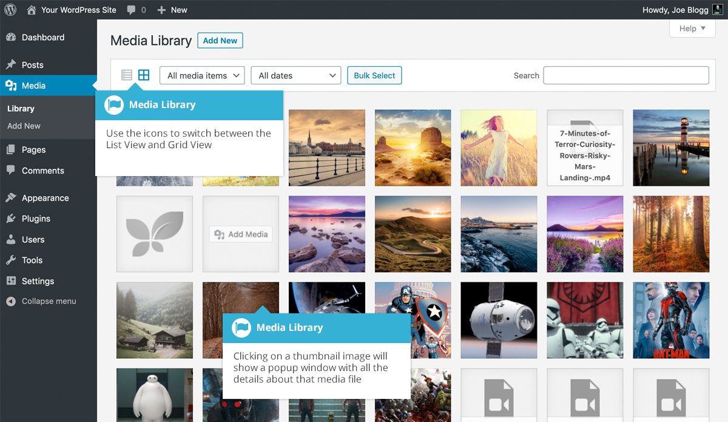Click the Tools wrench icon
Image resolution: width=728 pixels, height=422 pixels.
pyautogui.click(x=11, y=260)
